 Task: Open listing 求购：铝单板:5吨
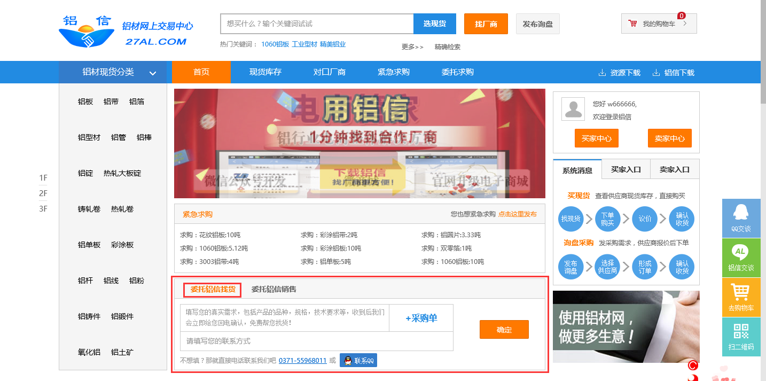[x=326, y=262]
